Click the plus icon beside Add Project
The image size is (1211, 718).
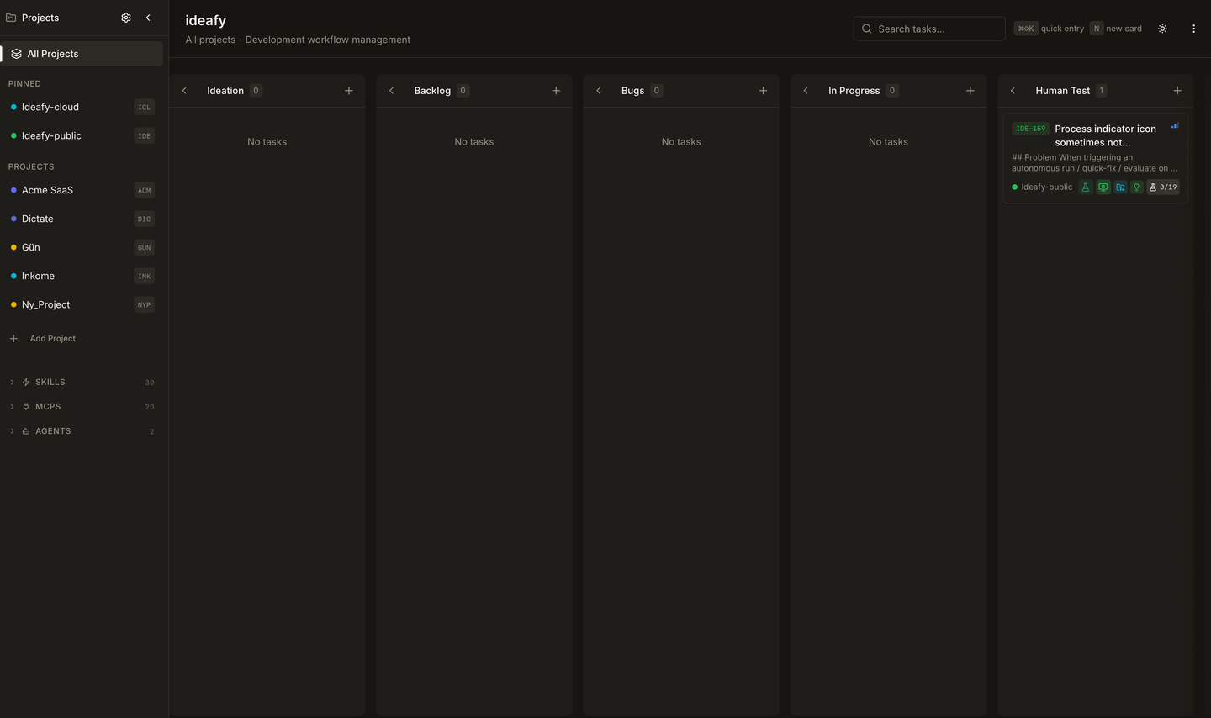[13, 339]
